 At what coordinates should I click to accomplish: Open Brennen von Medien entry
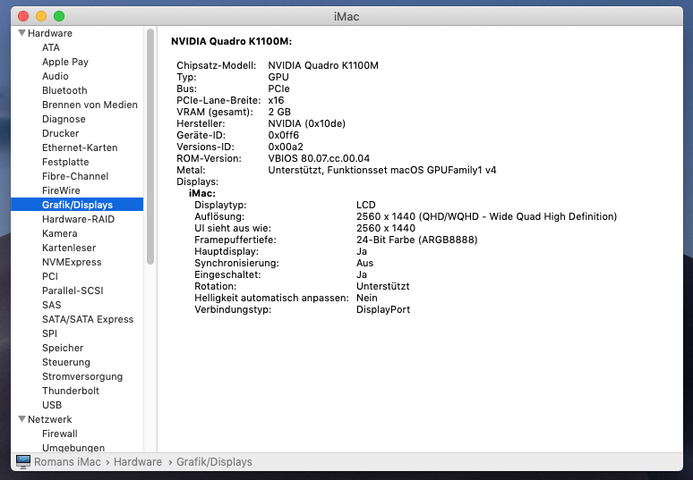(x=90, y=105)
